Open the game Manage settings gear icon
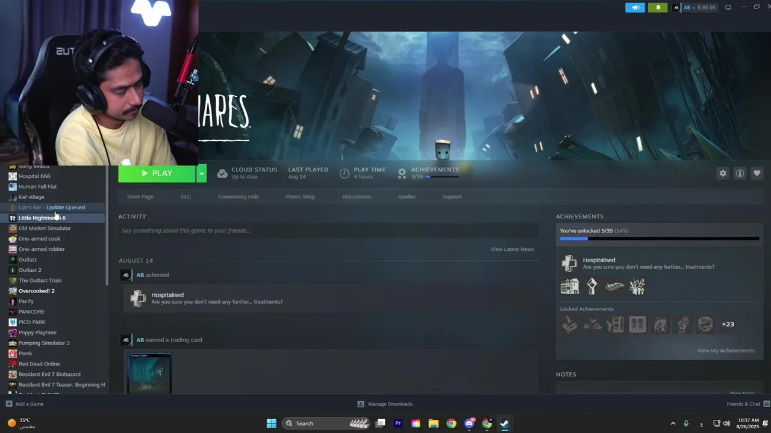This screenshot has height=433, width=771. 723,173
